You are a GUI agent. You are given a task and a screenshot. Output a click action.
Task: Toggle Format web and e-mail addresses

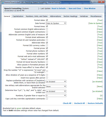click(47, 56)
